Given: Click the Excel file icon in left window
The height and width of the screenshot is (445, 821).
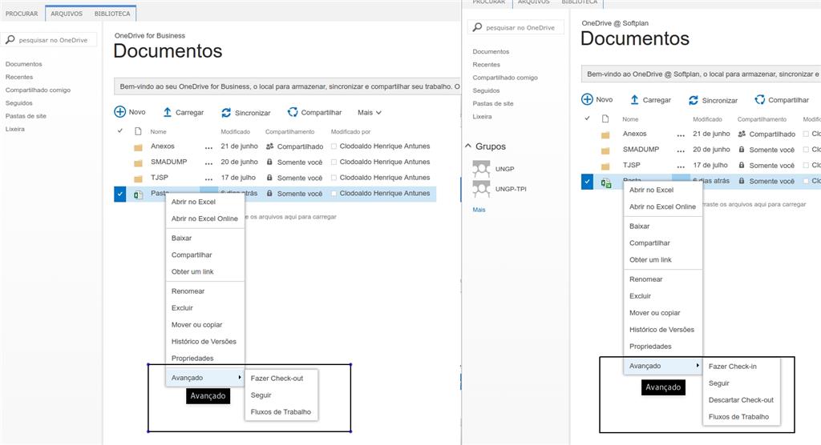Looking at the screenshot, I should [138, 194].
